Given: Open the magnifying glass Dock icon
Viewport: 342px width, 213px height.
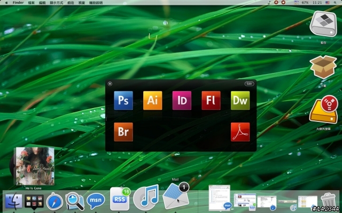Looking at the screenshot, I should (x=75, y=201).
